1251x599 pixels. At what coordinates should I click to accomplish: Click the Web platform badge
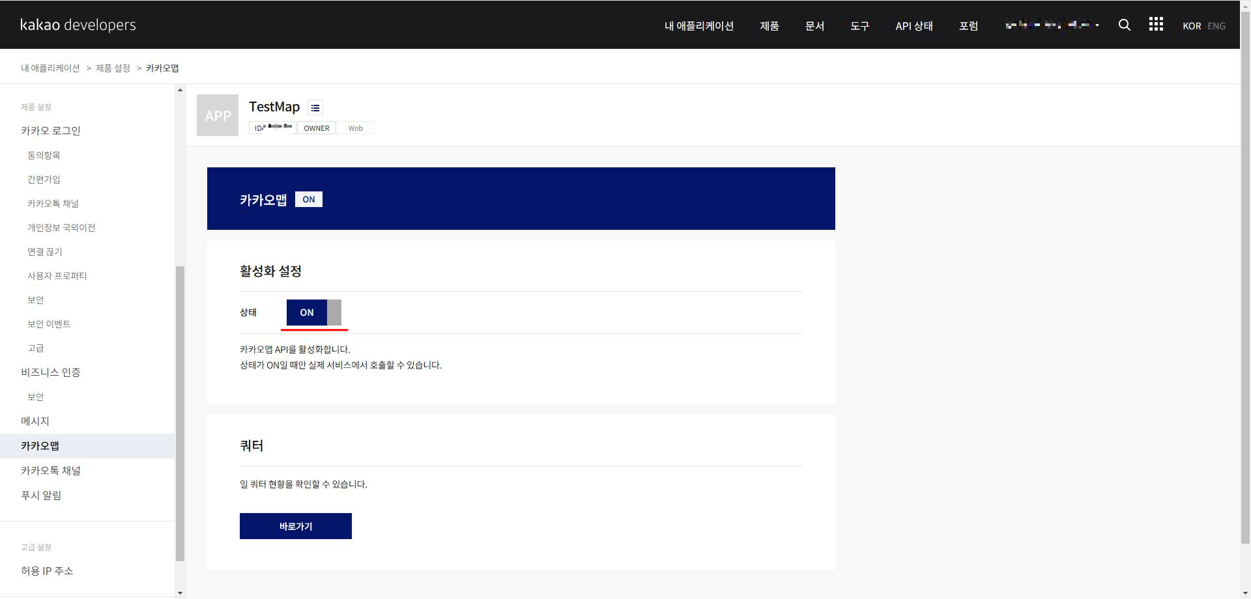[356, 128]
